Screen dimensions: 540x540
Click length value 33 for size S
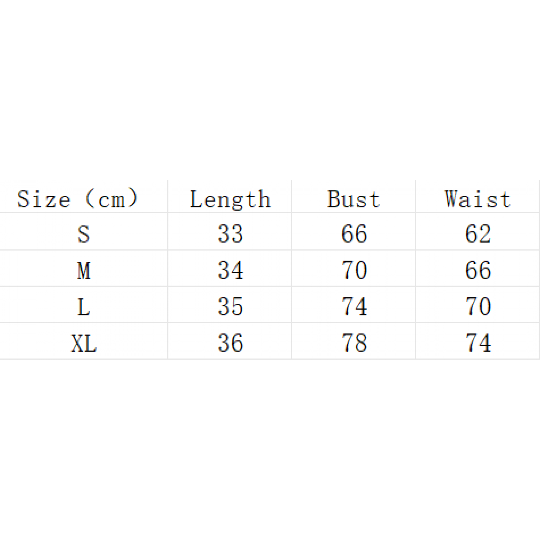230,234
